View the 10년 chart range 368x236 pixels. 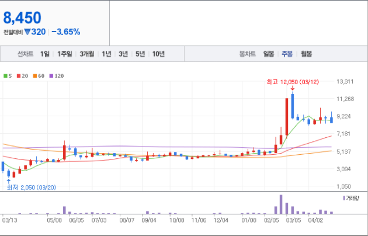tap(158, 54)
